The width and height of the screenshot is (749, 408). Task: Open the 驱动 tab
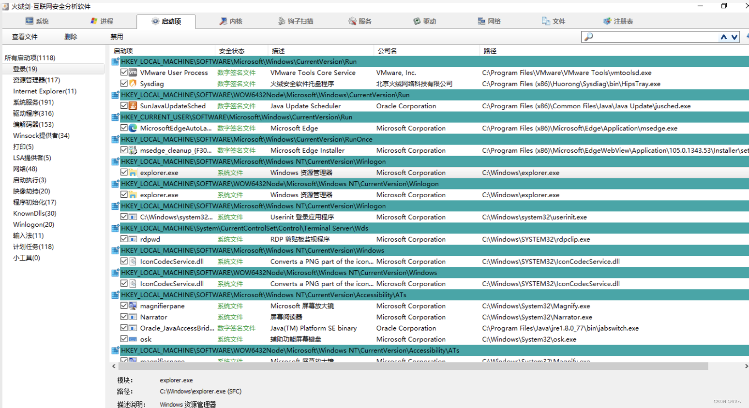click(424, 21)
